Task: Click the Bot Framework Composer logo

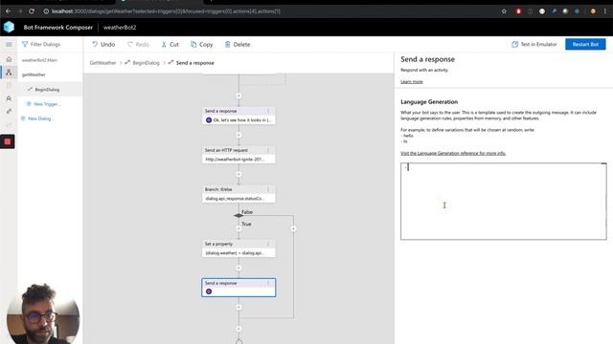Action: 9,28
